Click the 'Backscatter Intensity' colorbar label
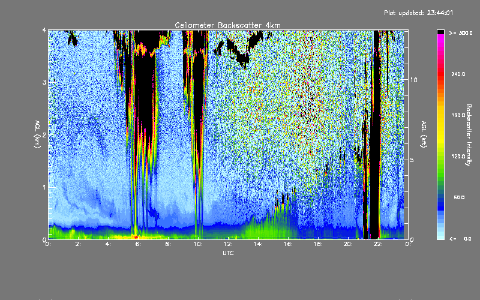The width and height of the screenshot is (480, 300). click(x=469, y=135)
